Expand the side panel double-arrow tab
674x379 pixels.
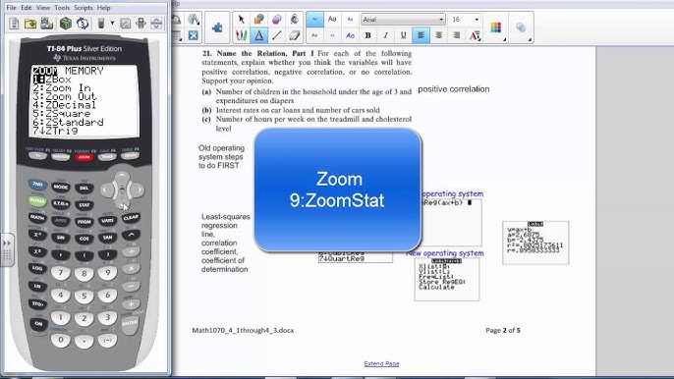[7, 250]
